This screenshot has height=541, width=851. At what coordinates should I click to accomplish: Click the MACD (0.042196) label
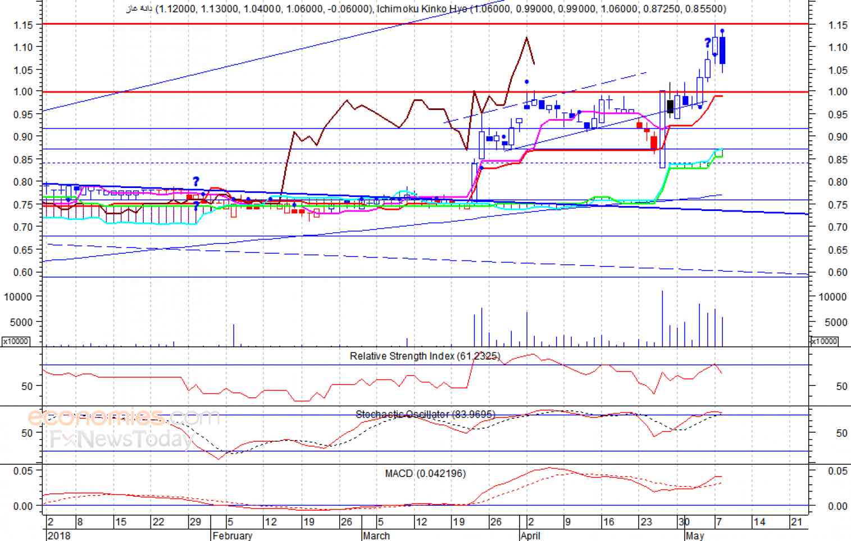coord(425,473)
